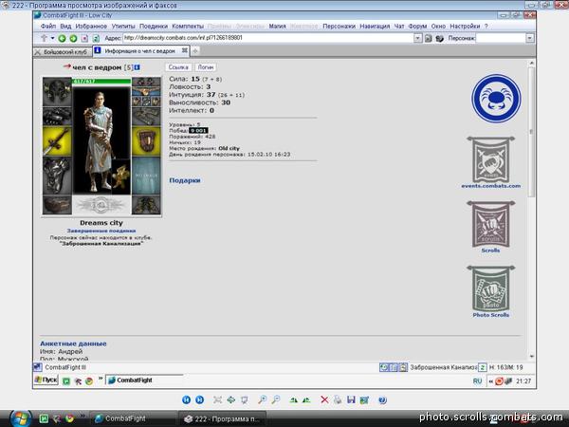Open the Поединки menu

(154, 27)
